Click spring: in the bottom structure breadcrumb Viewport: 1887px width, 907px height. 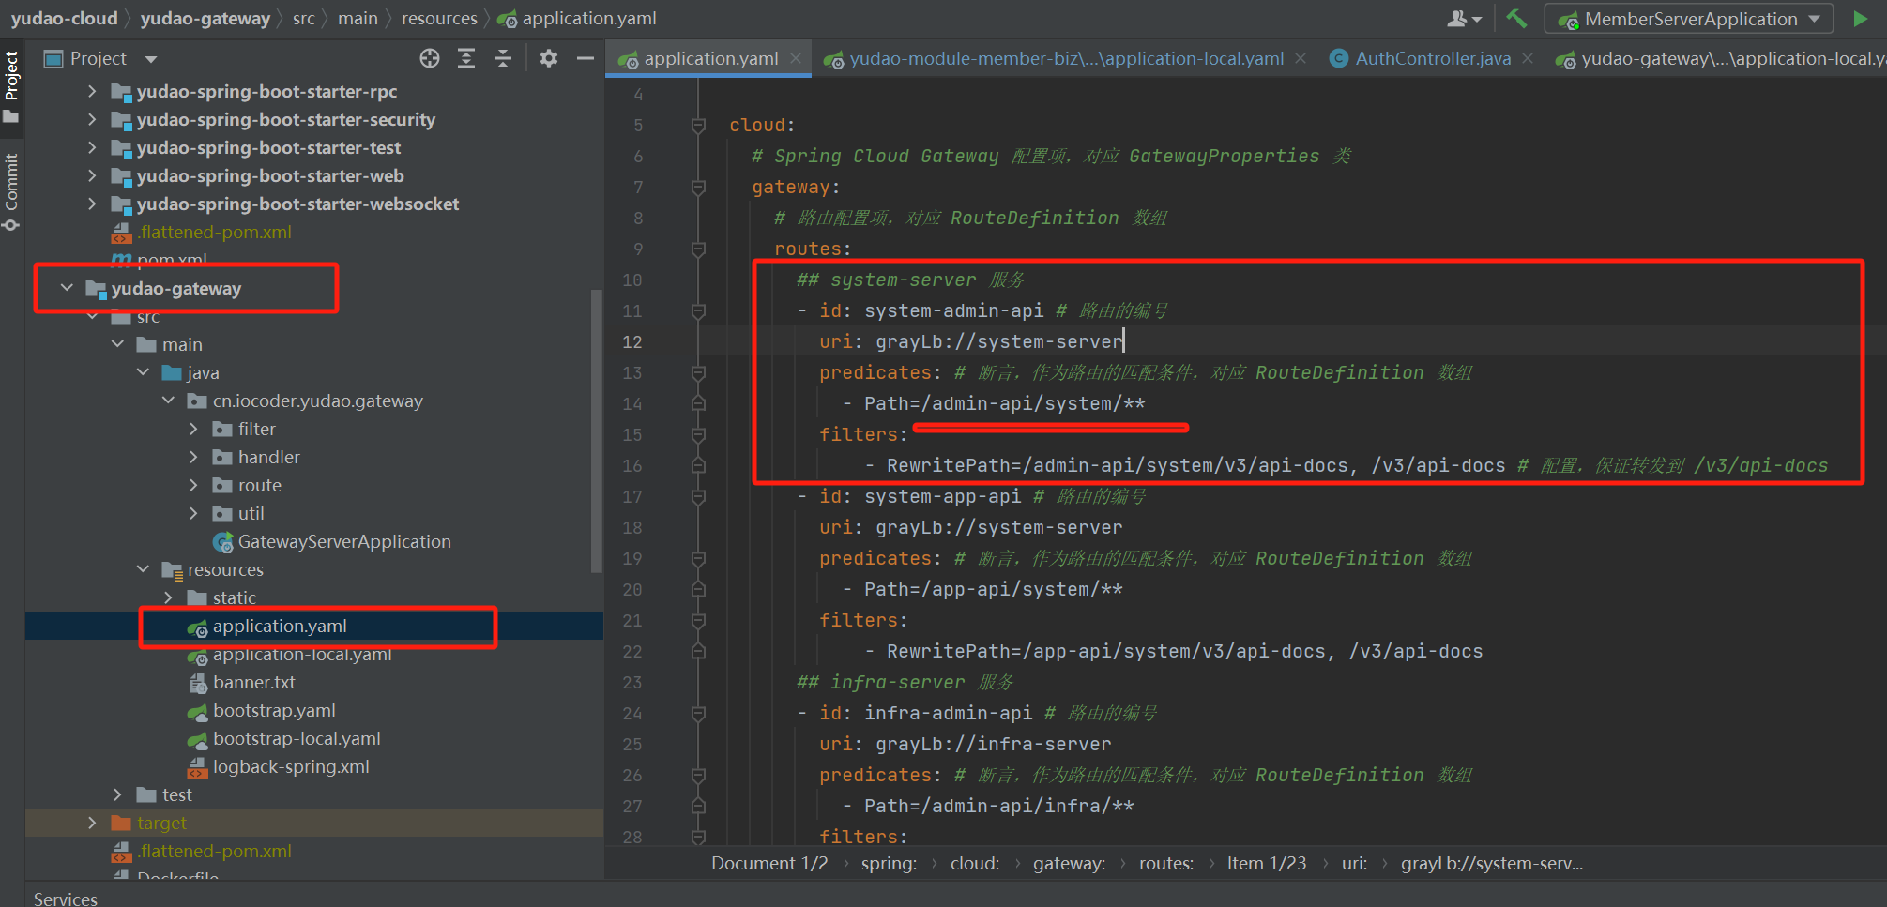click(x=889, y=863)
